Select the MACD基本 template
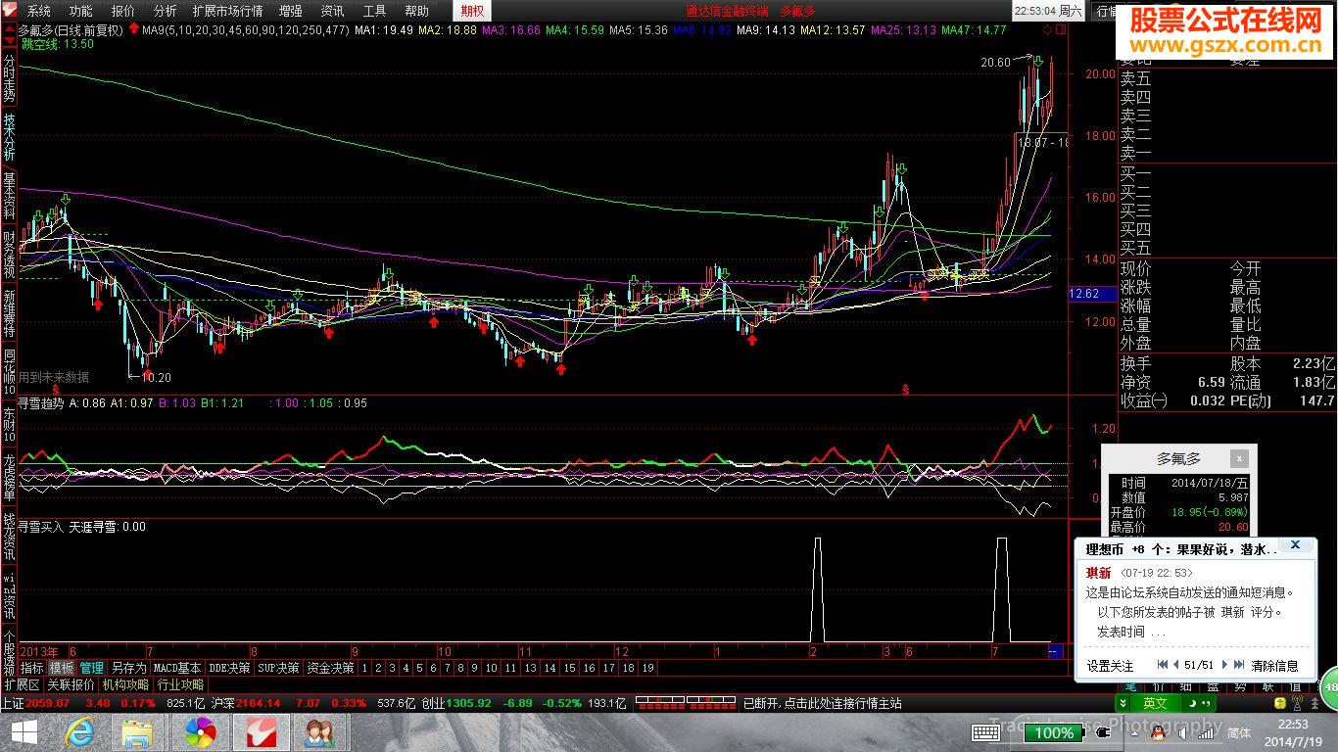 point(177,668)
